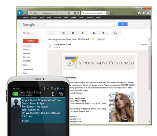Click the Gmail back-to-inbox arrow button
This screenshot has width=157, height=136.
[52, 33]
